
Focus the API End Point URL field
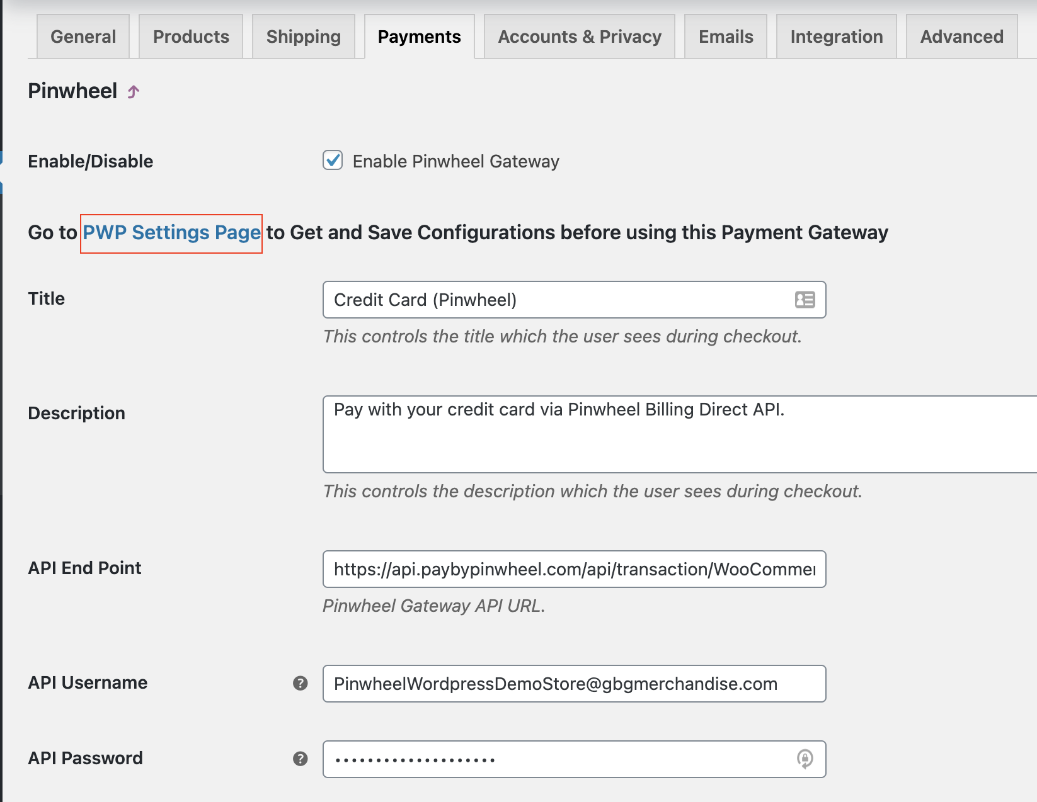point(575,569)
